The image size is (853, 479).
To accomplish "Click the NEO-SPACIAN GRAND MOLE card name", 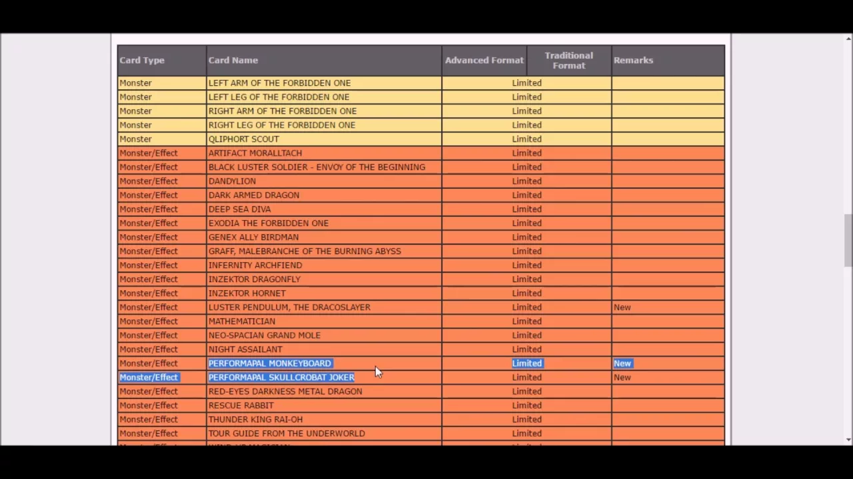I will pos(265,335).
